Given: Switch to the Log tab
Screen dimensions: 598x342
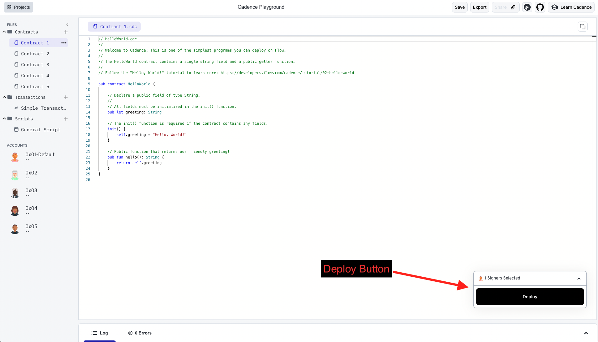Looking at the screenshot, I should (x=100, y=333).
